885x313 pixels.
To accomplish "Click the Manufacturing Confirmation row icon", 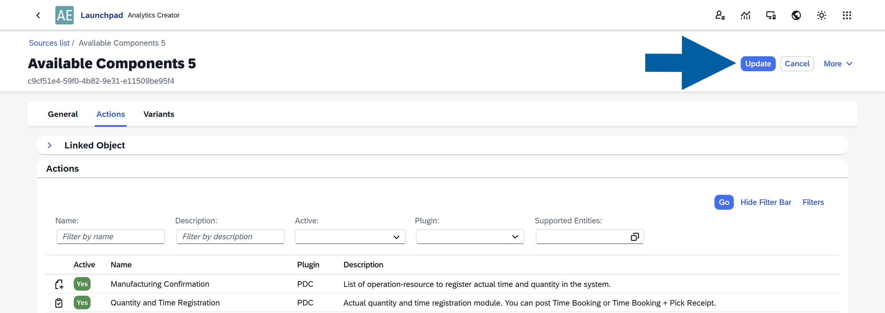I will (x=59, y=284).
